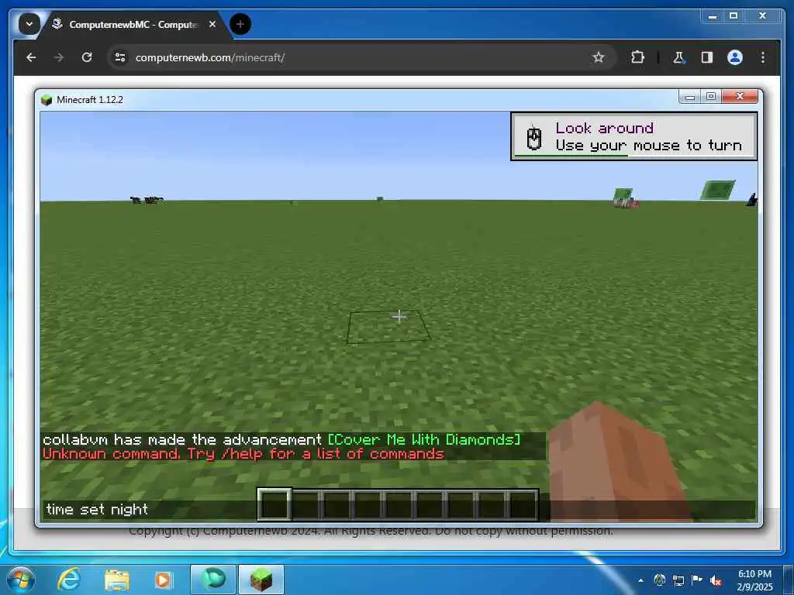The width and height of the screenshot is (794, 595).
Task: Open Chrome Labs flask icon
Action: (x=678, y=57)
